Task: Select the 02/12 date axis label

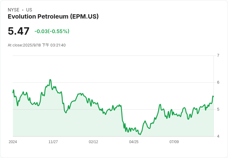Action: tap(93, 142)
